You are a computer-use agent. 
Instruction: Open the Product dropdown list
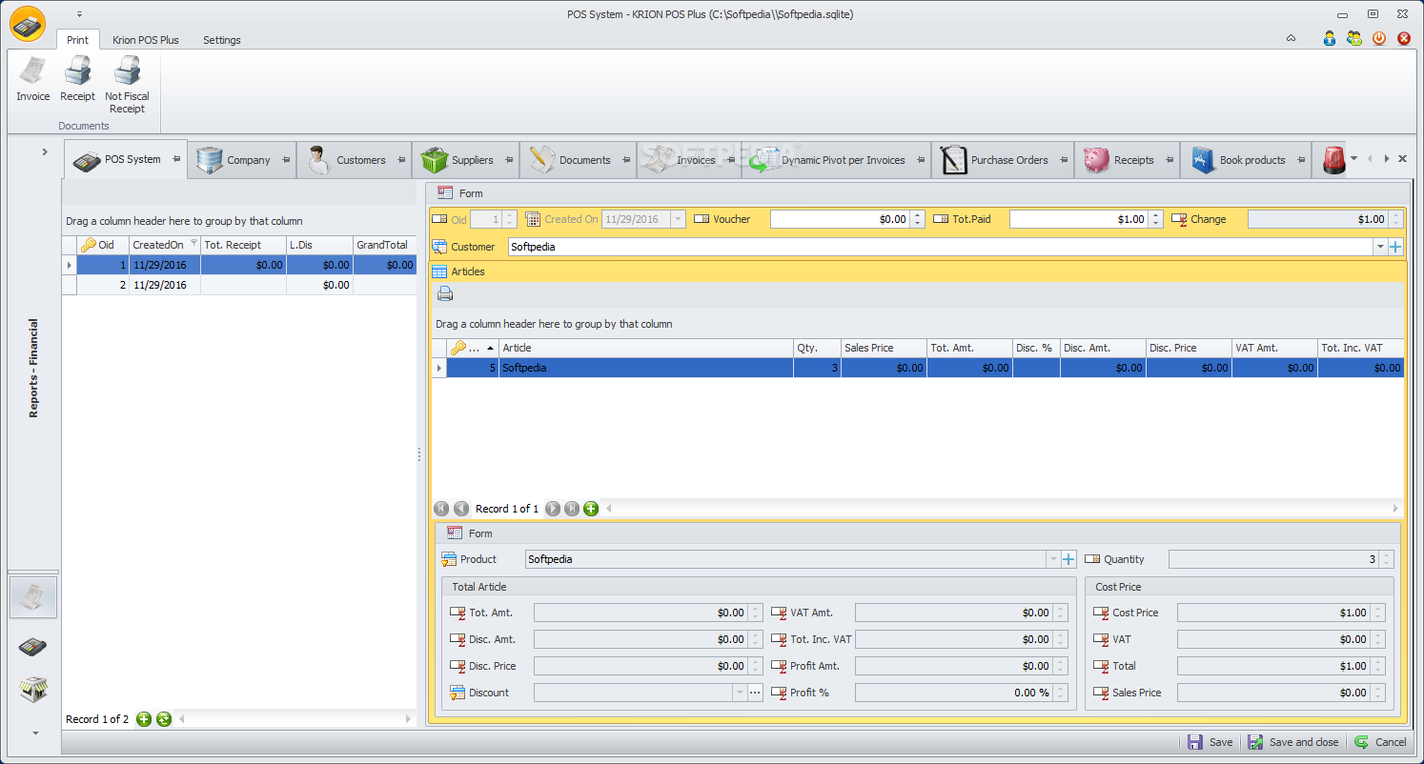tap(1053, 559)
